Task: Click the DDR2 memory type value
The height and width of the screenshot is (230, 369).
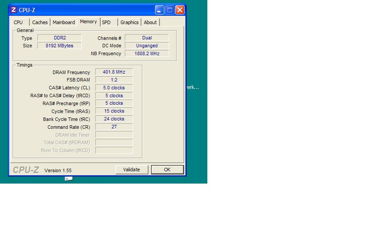Action: tap(60, 38)
